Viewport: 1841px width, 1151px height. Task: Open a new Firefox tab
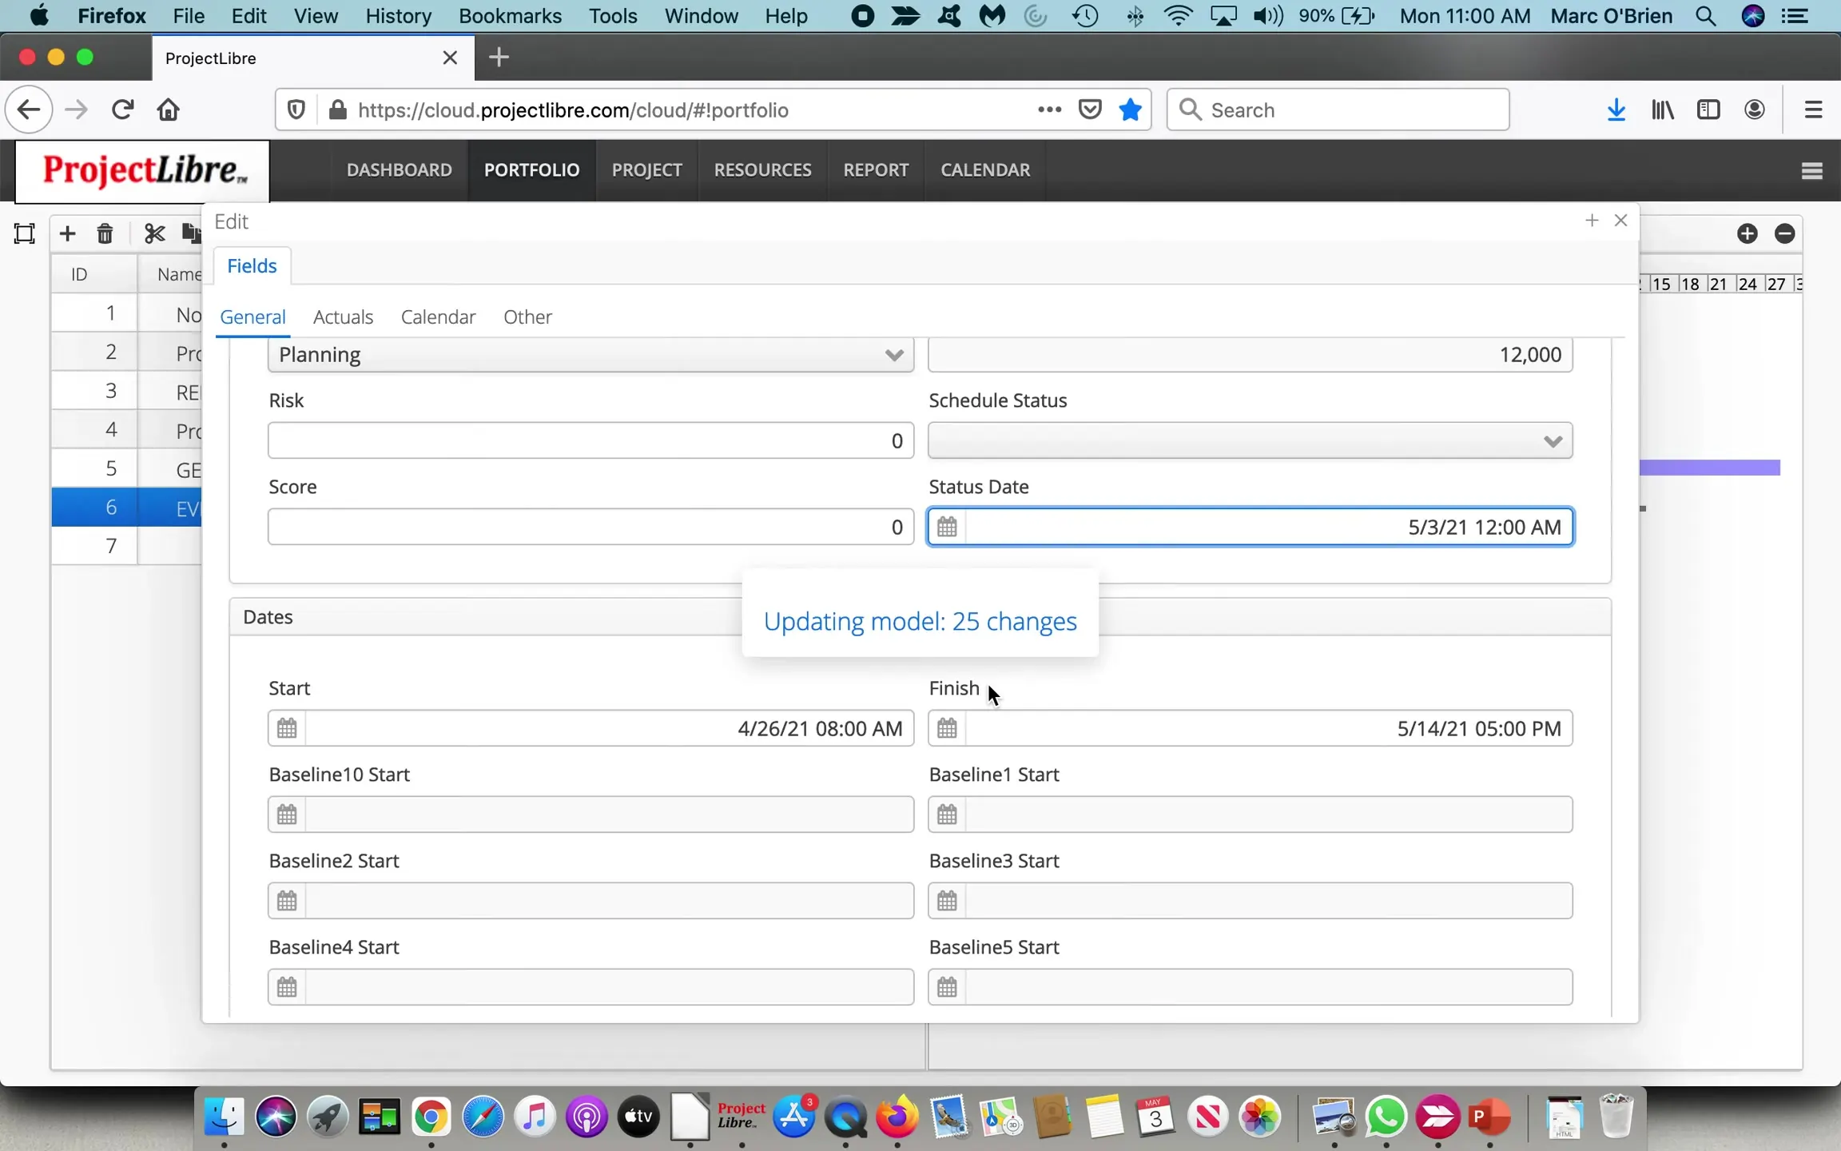point(499,58)
